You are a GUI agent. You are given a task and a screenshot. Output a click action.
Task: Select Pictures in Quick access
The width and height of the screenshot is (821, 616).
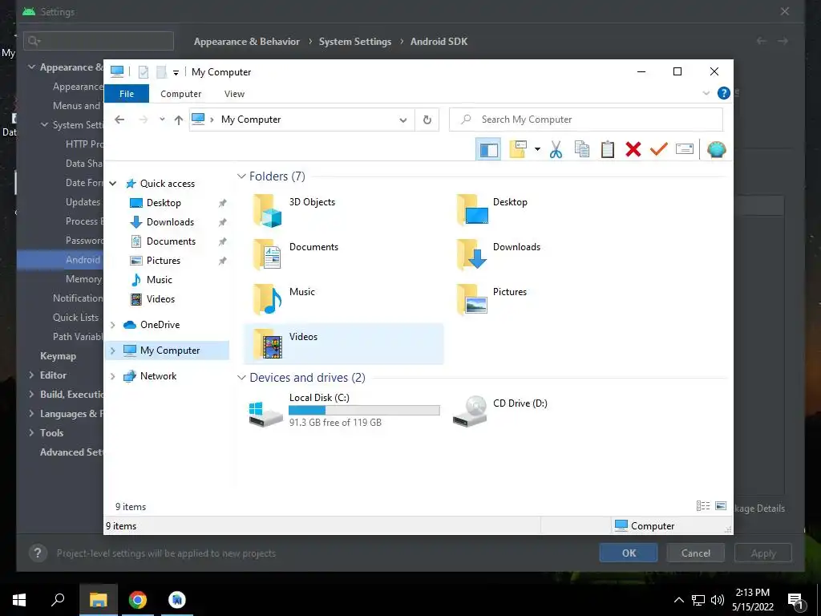point(164,261)
